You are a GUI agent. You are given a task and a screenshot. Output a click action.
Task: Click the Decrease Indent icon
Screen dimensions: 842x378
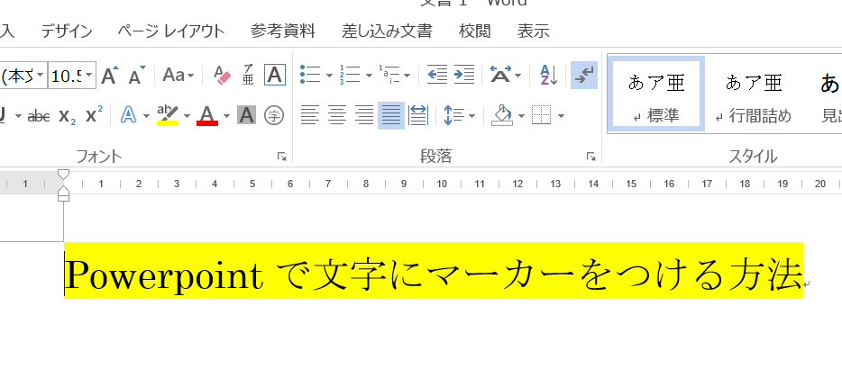[x=437, y=75]
